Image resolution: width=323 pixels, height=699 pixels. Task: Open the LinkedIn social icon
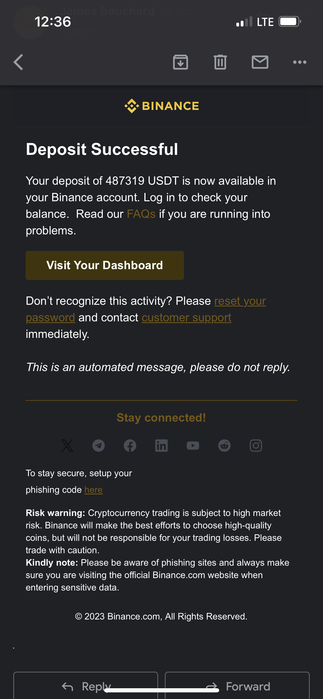(x=161, y=446)
